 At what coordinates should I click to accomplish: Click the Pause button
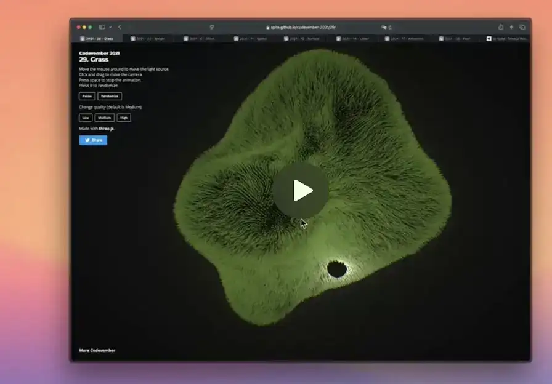pyautogui.click(x=87, y=96)
